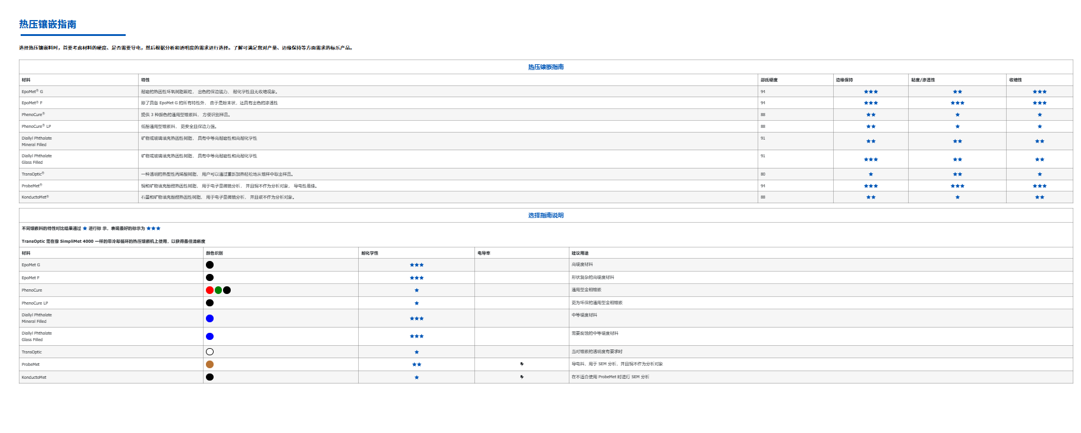This screenshot has width=1081, height=433.
Task: Click the red color dot for PhenoCure
Action: [x=209, y=290]
